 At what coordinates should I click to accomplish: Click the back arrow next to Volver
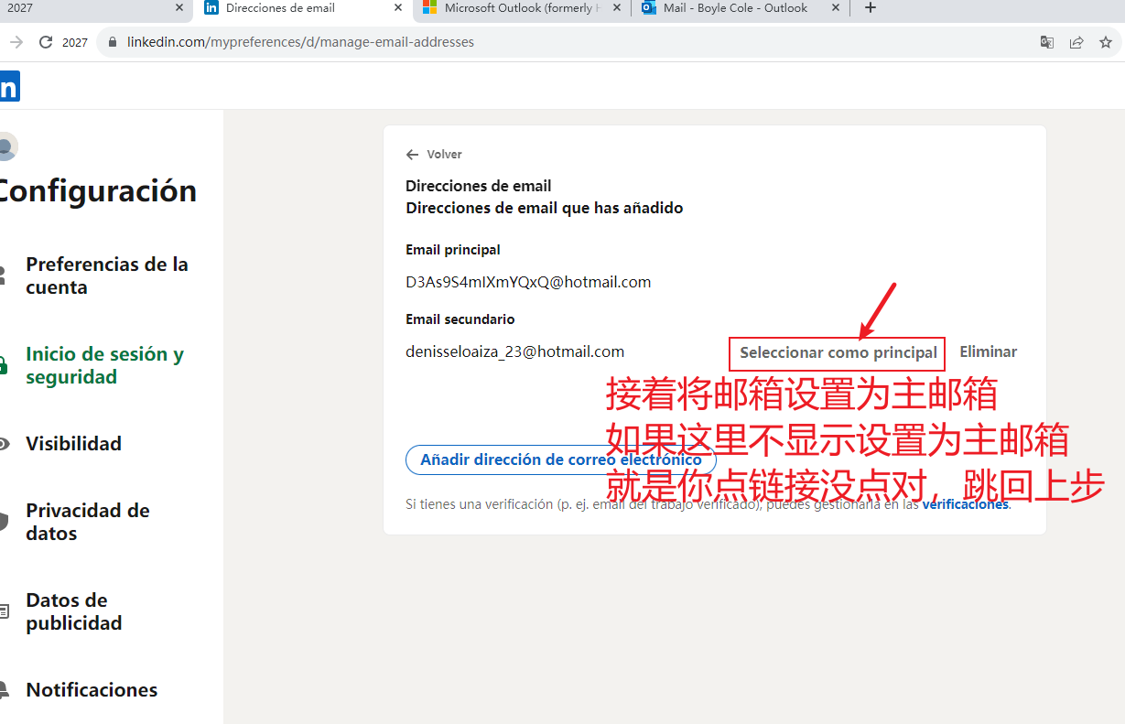(x=412, y=154)
